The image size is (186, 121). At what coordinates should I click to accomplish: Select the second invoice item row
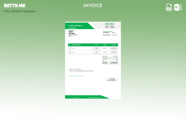[93, 52]
